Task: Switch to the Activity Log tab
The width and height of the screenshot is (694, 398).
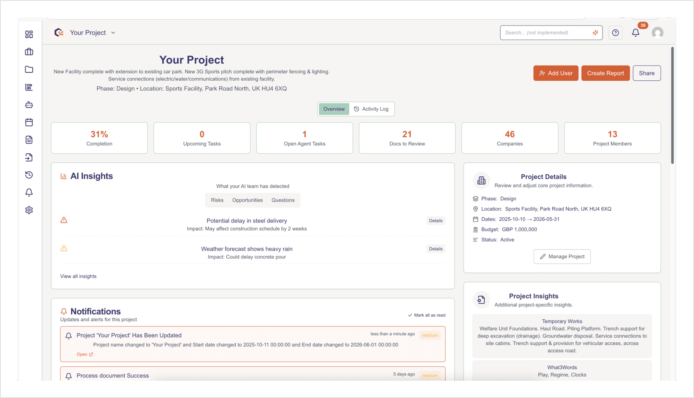Action: coord(372,109)
